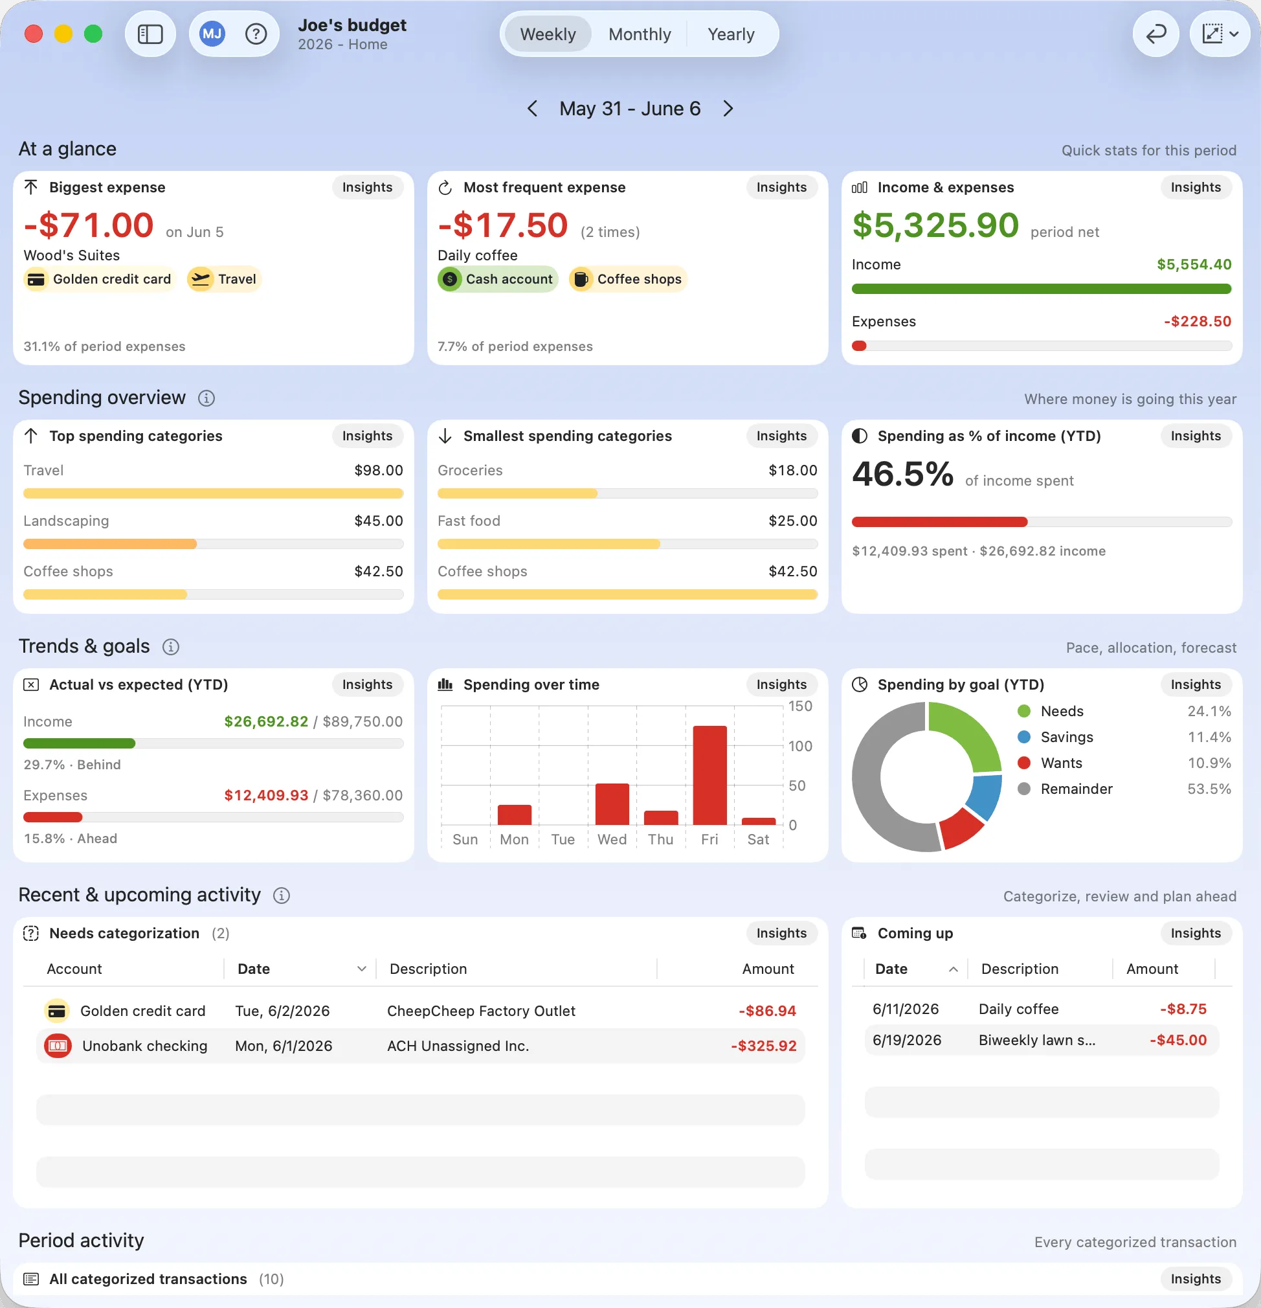Viewport: 1261px width, 1308px height.
Task: Click the Actual vs expected icon
Action: (x=30, y=684)
